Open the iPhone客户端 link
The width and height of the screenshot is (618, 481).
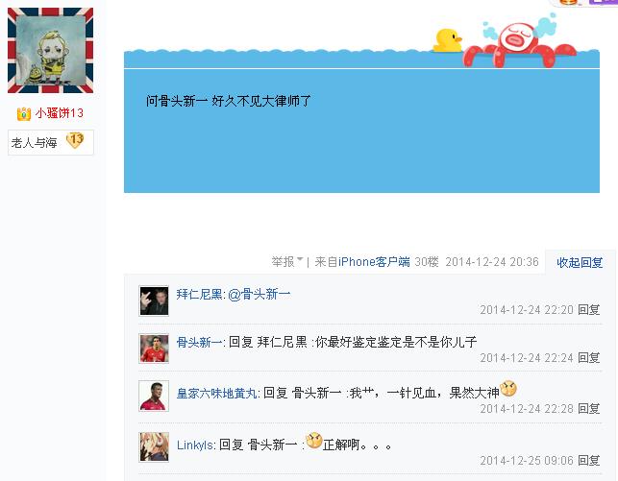tap(374, 262)
